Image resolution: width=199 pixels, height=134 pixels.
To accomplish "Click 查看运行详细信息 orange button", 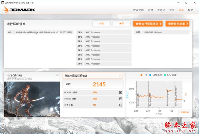I will tap(148, 24).
